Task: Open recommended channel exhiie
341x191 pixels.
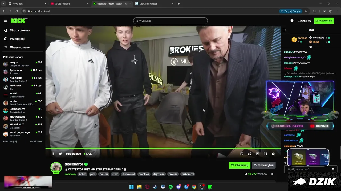Action: point(23,103)
